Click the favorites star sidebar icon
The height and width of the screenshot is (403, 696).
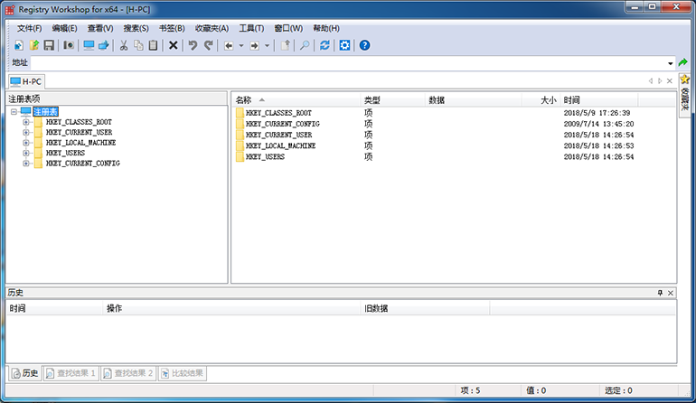point(684,80)
